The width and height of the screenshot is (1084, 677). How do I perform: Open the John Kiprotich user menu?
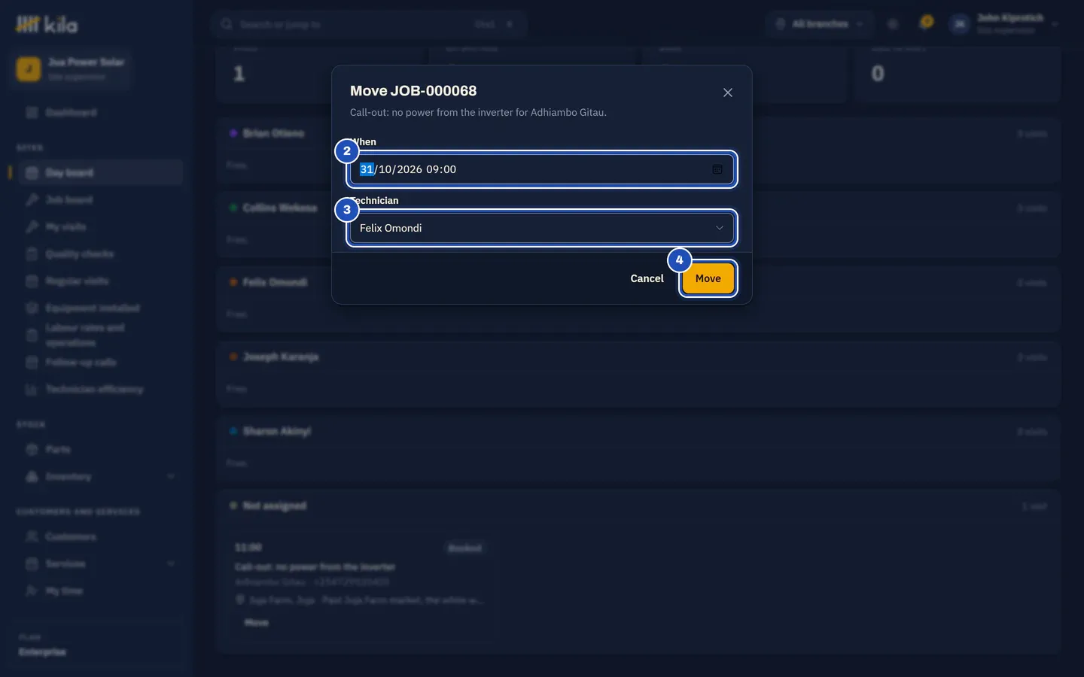pyautogui.click(x=1004, y=24)
